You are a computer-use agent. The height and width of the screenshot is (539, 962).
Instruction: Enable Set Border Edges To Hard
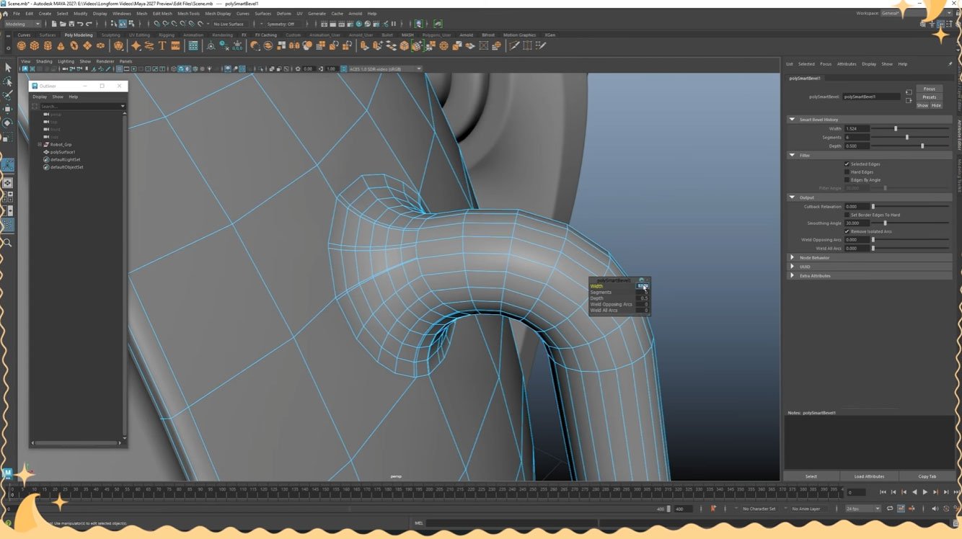point(847,215)
